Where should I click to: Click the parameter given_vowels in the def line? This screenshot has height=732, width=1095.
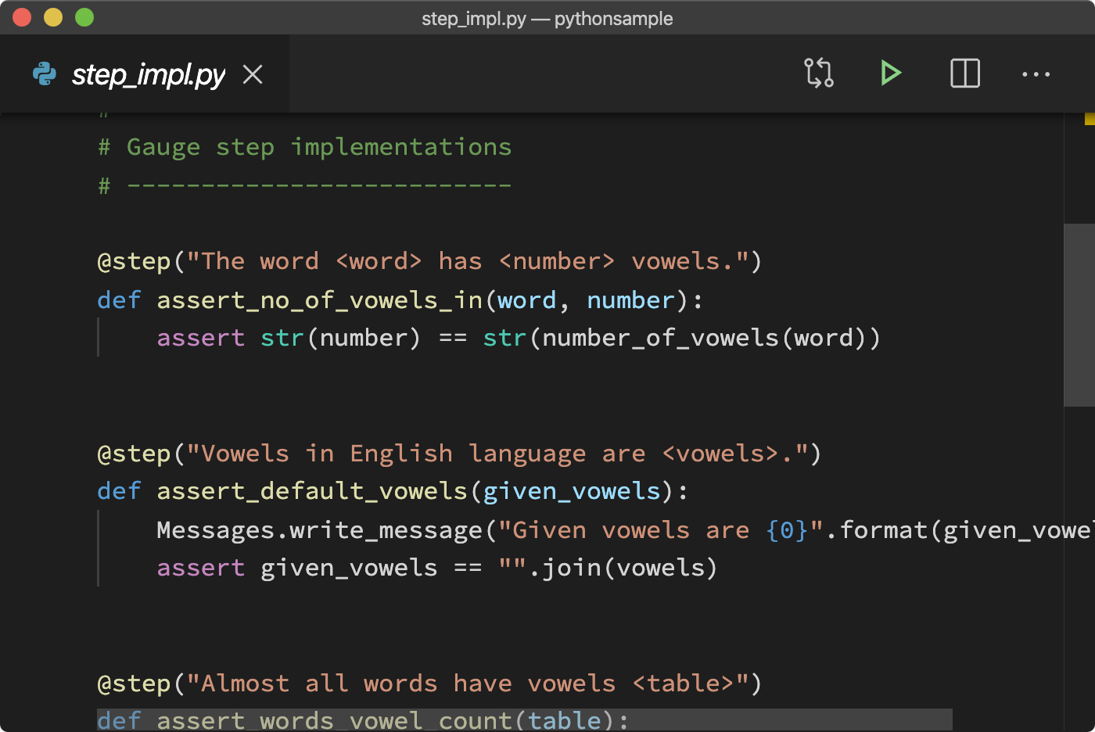(572, 492)
